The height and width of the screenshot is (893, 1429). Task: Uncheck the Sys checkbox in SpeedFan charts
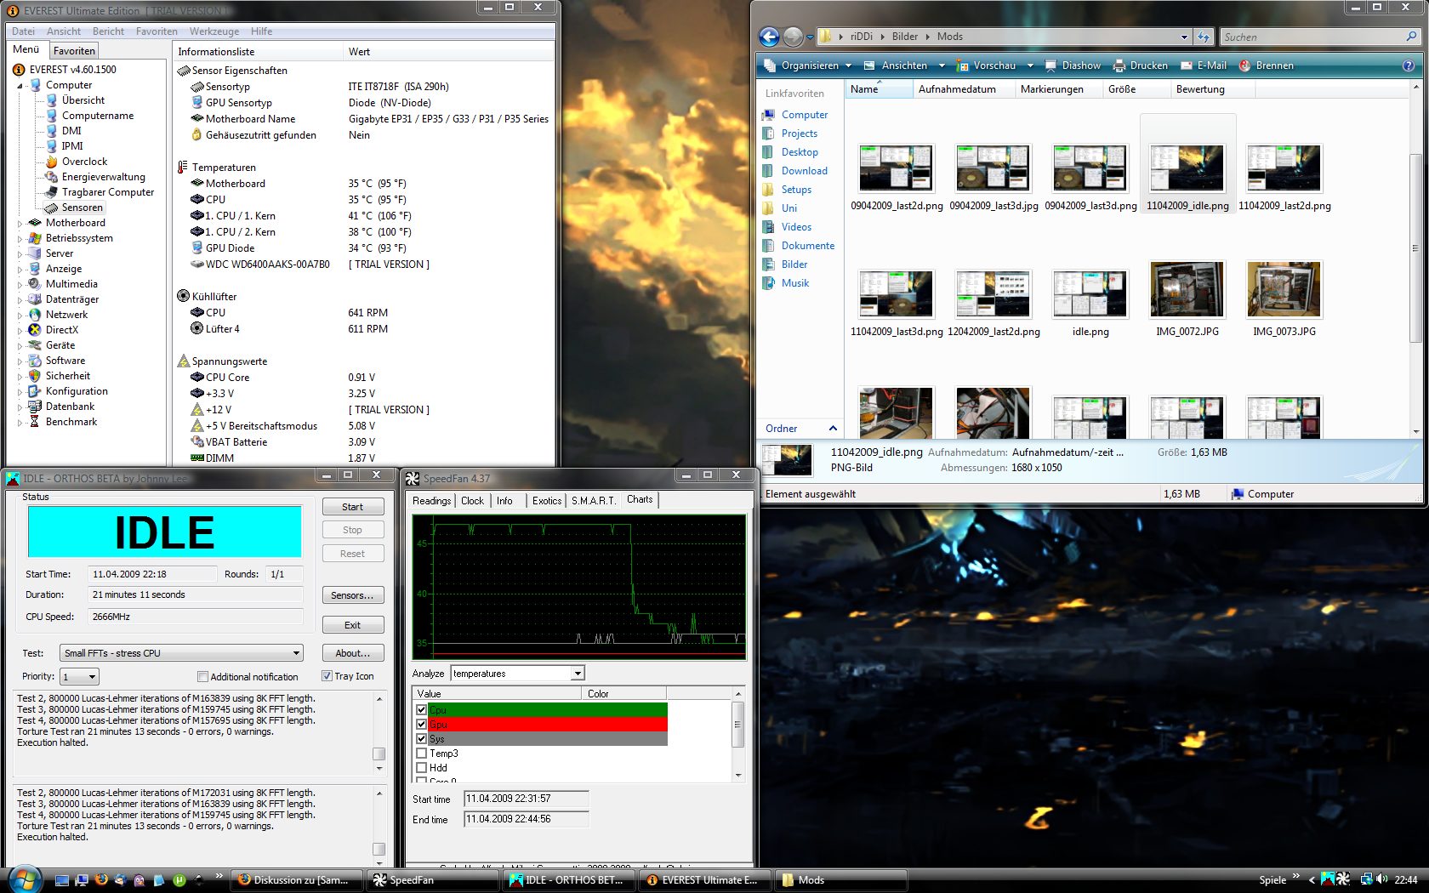[x=421, y=738]
